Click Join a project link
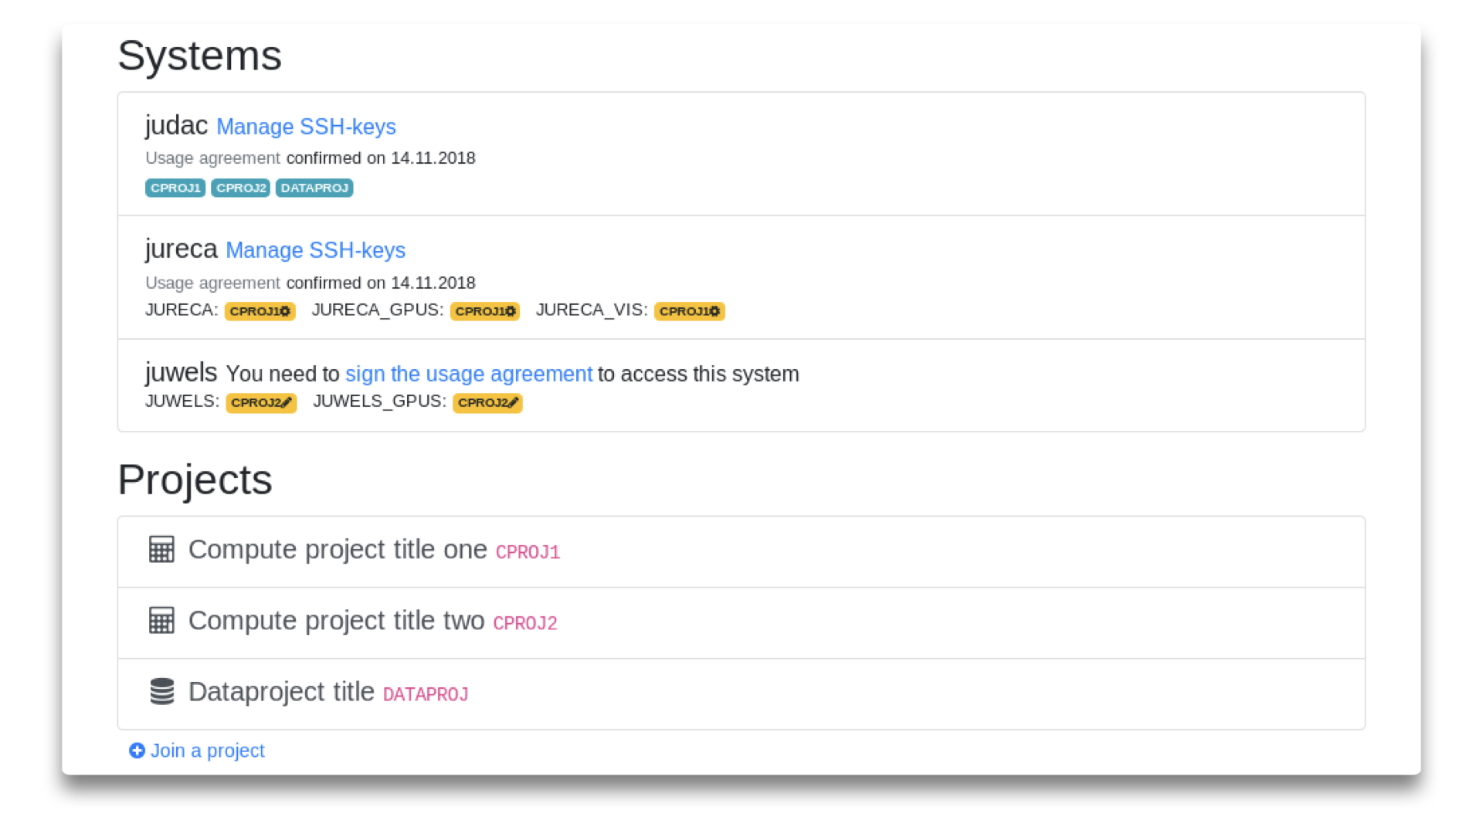This screenshot has height=834, width=1483. pos(207,751)
